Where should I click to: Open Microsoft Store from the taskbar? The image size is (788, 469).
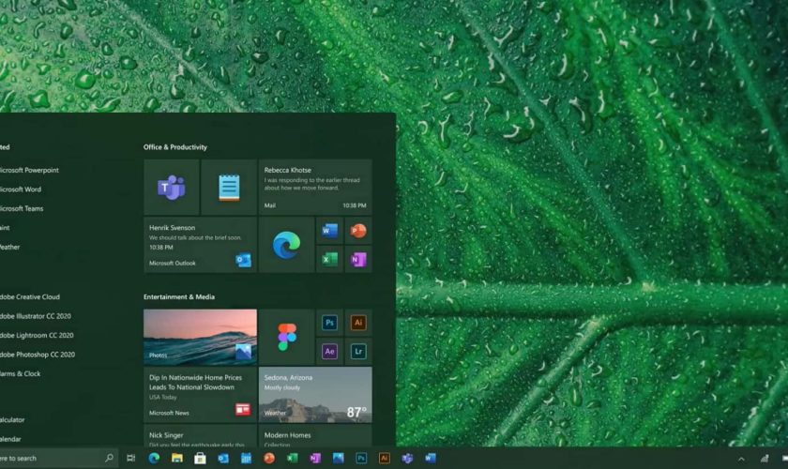tap(200, 458)
